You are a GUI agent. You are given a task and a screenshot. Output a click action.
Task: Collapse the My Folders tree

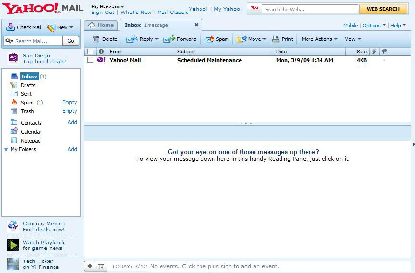(6, 150)
